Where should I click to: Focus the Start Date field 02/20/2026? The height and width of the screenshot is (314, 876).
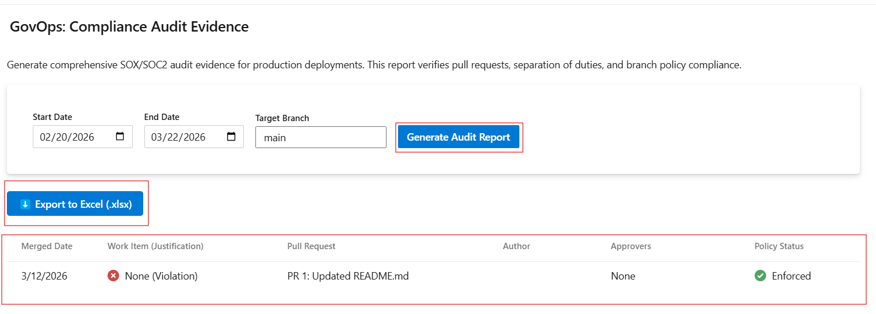83,137
